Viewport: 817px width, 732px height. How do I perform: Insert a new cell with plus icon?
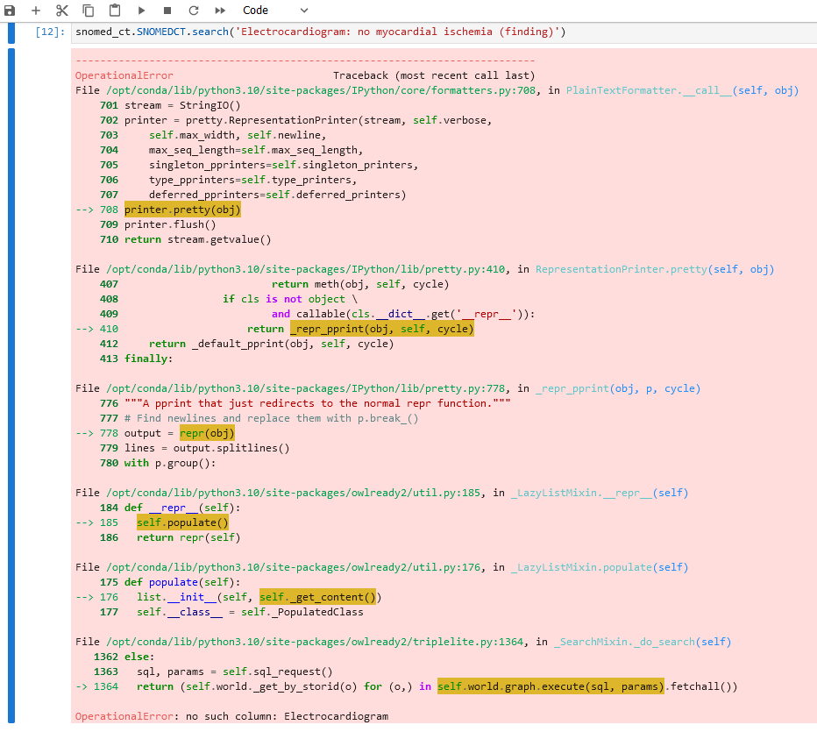pos(36,11)
